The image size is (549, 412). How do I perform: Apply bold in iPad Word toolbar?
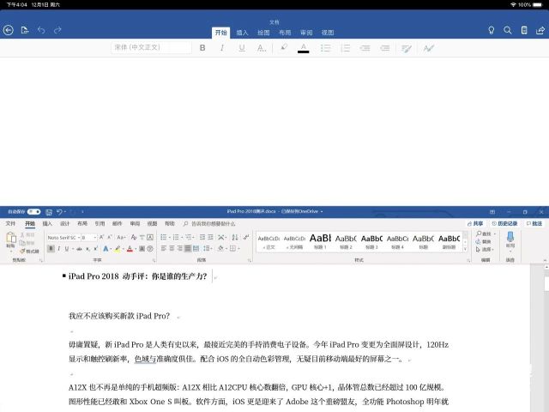click(202, 48)
